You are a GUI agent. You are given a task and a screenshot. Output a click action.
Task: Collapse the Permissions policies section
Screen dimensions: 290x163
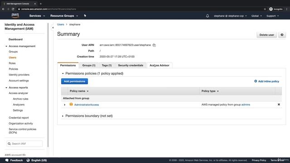[x=63, y=73]
